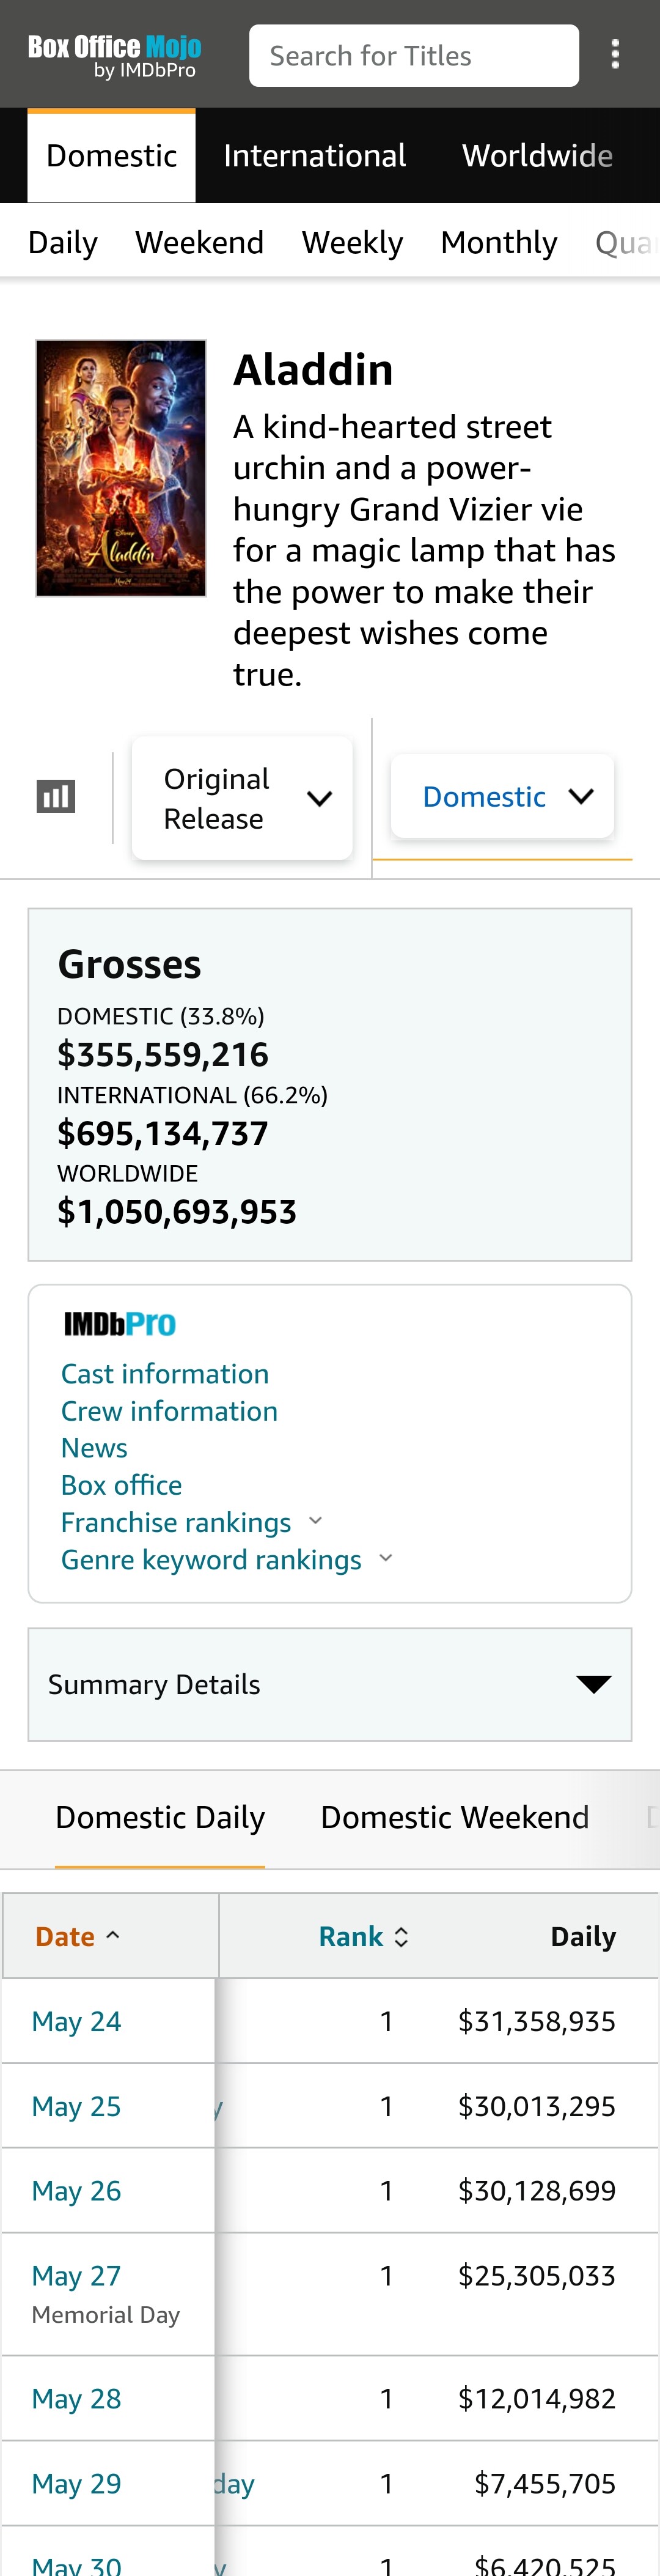
Task: Open the three-dot overflow menu
Action: [x=615, y=55]
